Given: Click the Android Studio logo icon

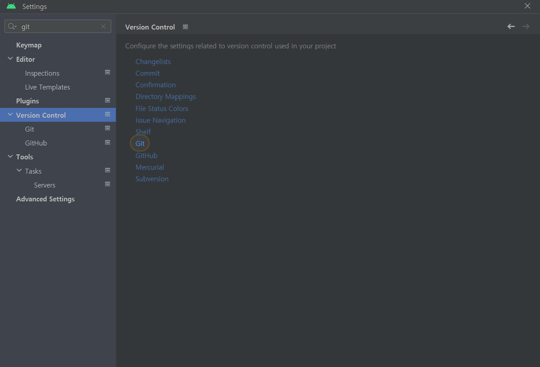Looking at the screenshot, I should point(11,6).
